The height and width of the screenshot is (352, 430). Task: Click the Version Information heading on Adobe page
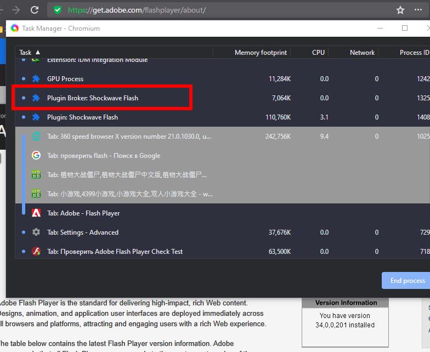[x=346, y=303]
